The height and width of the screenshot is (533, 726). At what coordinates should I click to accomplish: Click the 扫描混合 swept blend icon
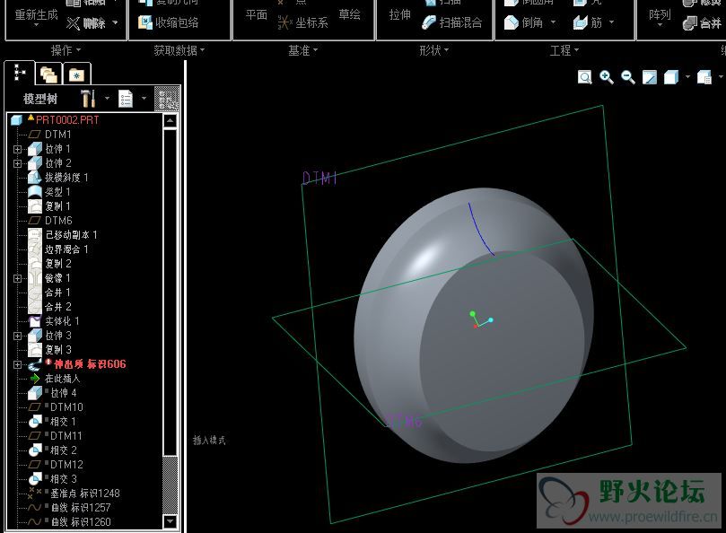(x=429, y=22)
